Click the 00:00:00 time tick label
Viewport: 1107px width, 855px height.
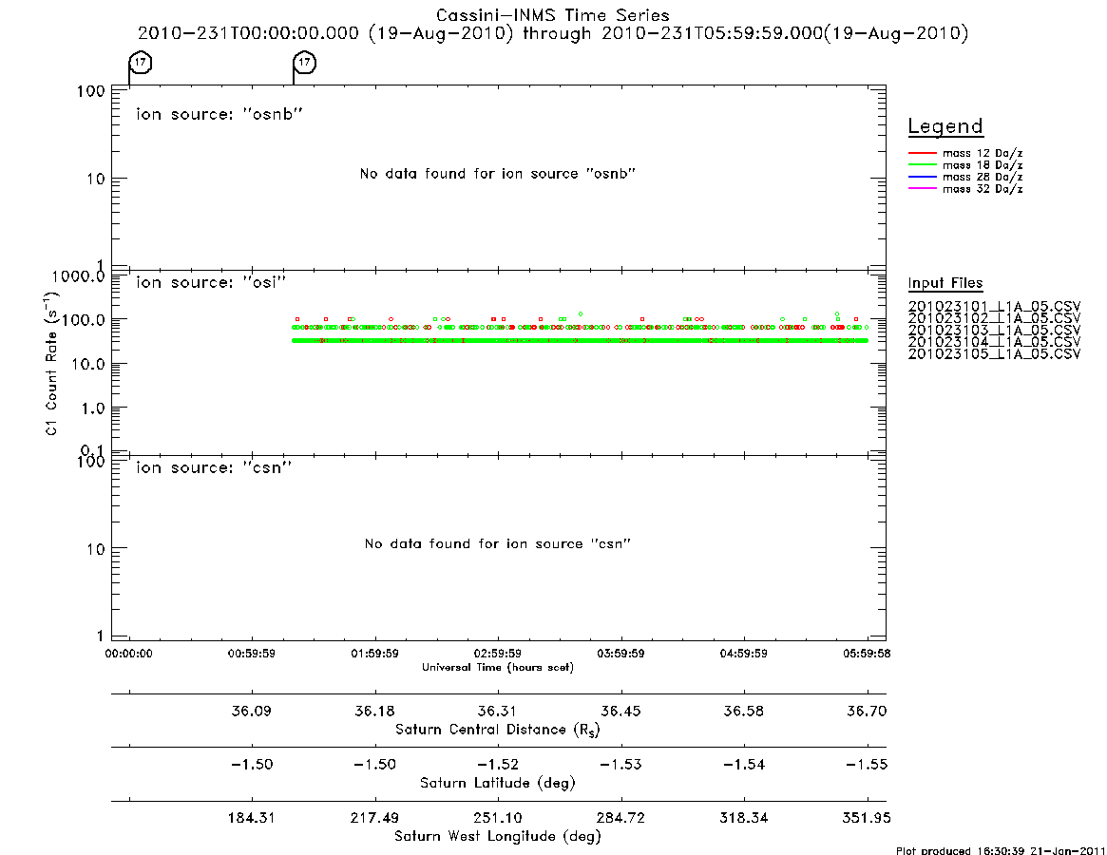(128, 654)
